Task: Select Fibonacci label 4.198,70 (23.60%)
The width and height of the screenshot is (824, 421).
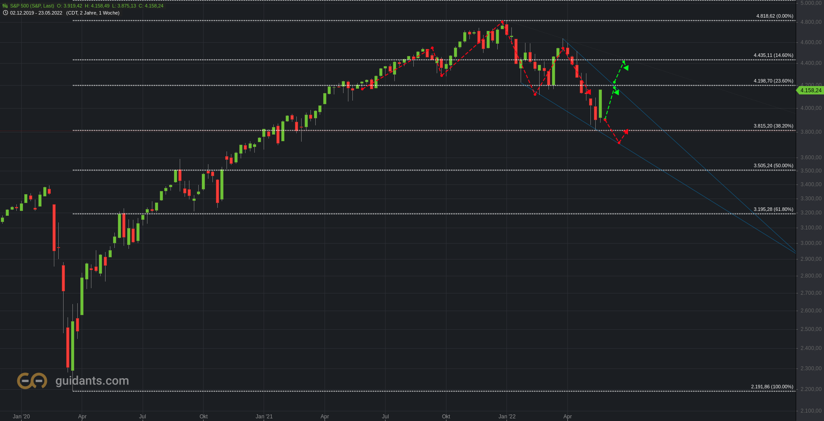Action: pos(773,81)
